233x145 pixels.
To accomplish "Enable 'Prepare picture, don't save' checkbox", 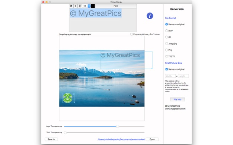I will 131,34.
